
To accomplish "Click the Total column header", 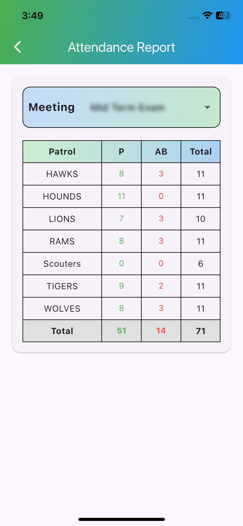I will (x=201, y=152).
